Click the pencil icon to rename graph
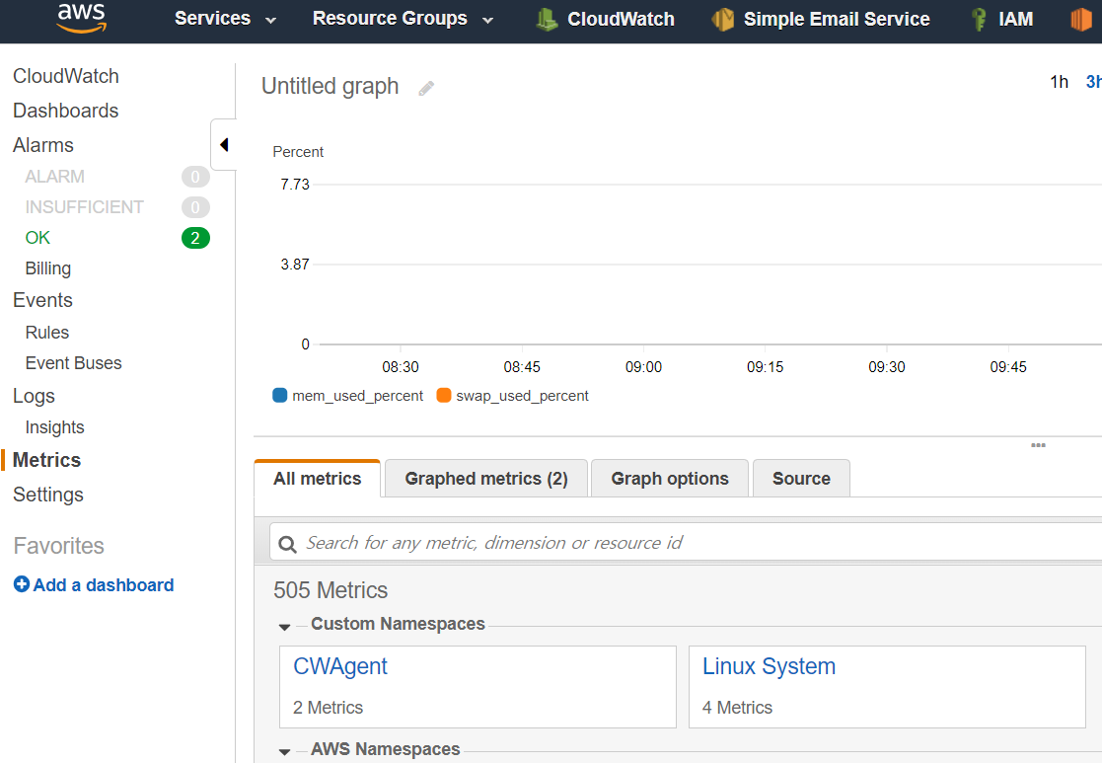Image resolution: width=1102 pixels, height=763 pixels. (426, 88)
